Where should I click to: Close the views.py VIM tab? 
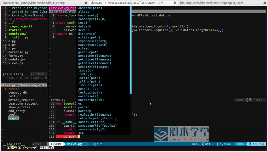pos(175,3)
